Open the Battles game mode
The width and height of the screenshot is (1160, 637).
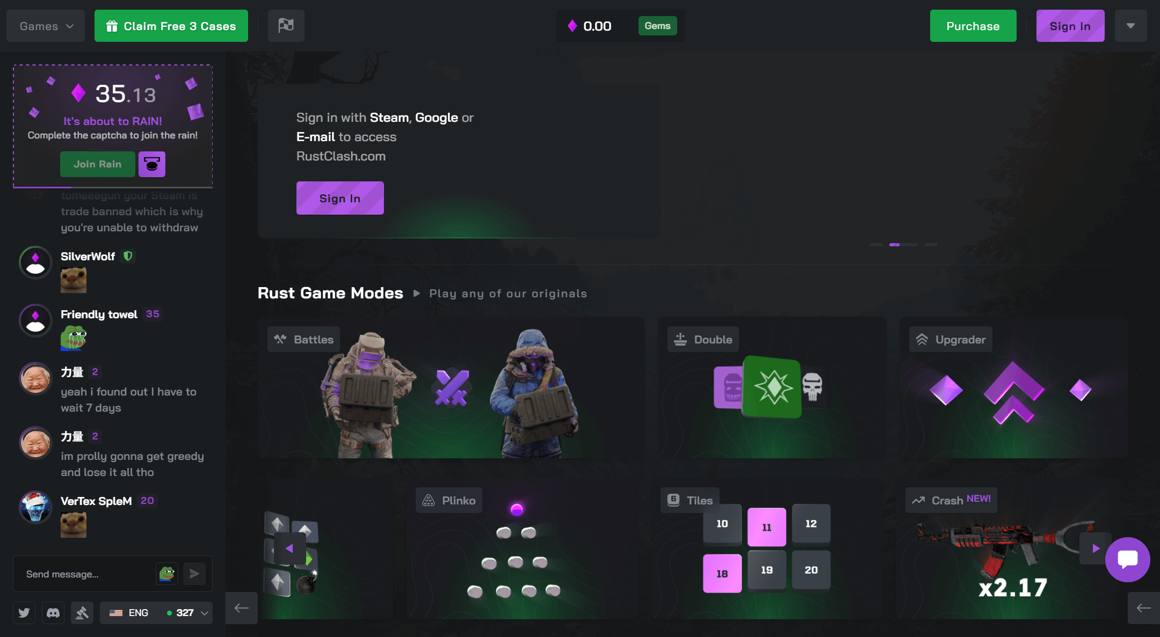451,387
